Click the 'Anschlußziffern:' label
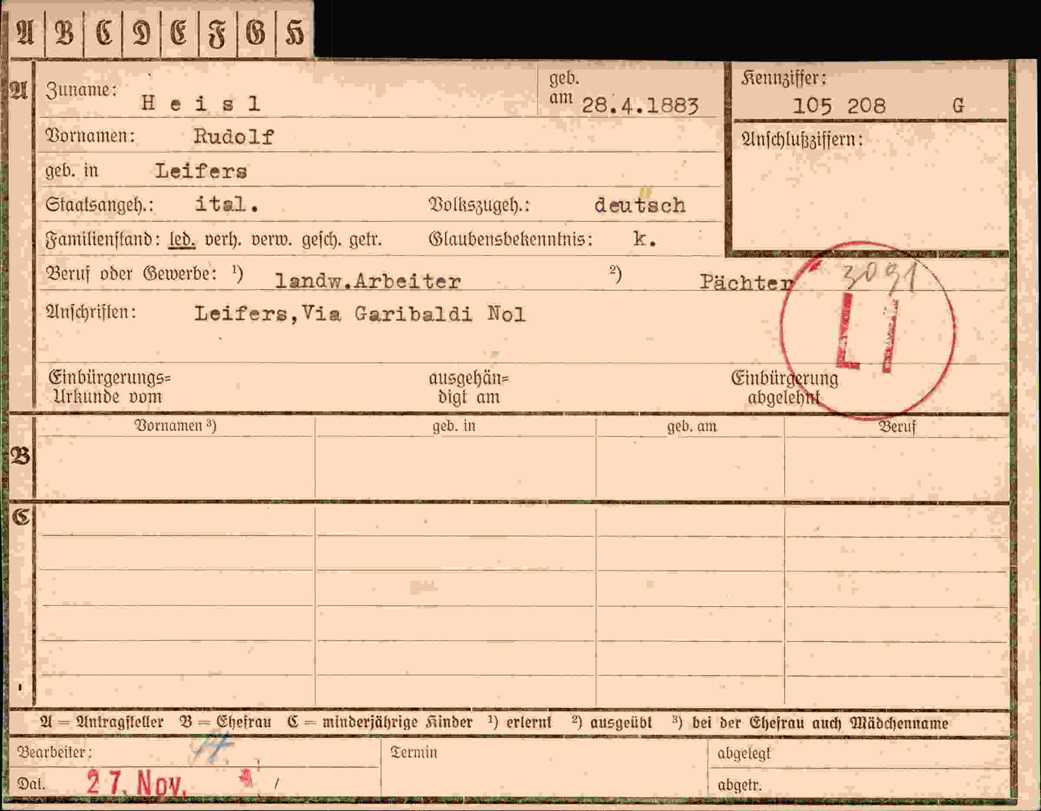1041x811 pixels. coord(802,140)
